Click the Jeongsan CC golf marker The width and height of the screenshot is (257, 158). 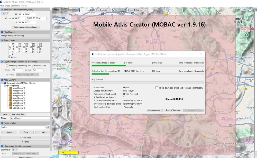[x=204, y=39]
